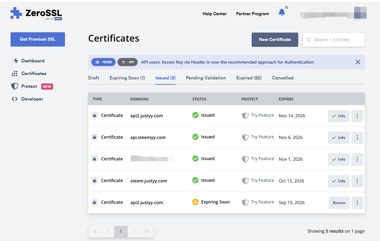Viewport: 380px width, 241px height.
Task: Select the Issued (5) tab
Action: [166, 78]
